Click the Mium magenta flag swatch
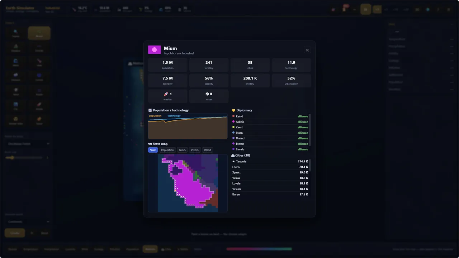The width and height of the screenshot is (459, 258). 155,50
